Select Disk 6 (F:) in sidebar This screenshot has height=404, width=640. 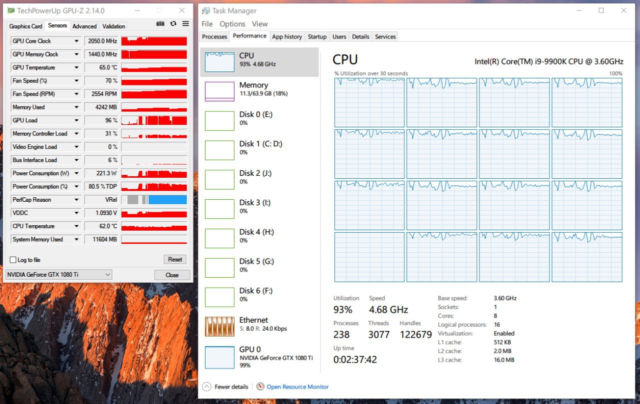pos(259,297)
